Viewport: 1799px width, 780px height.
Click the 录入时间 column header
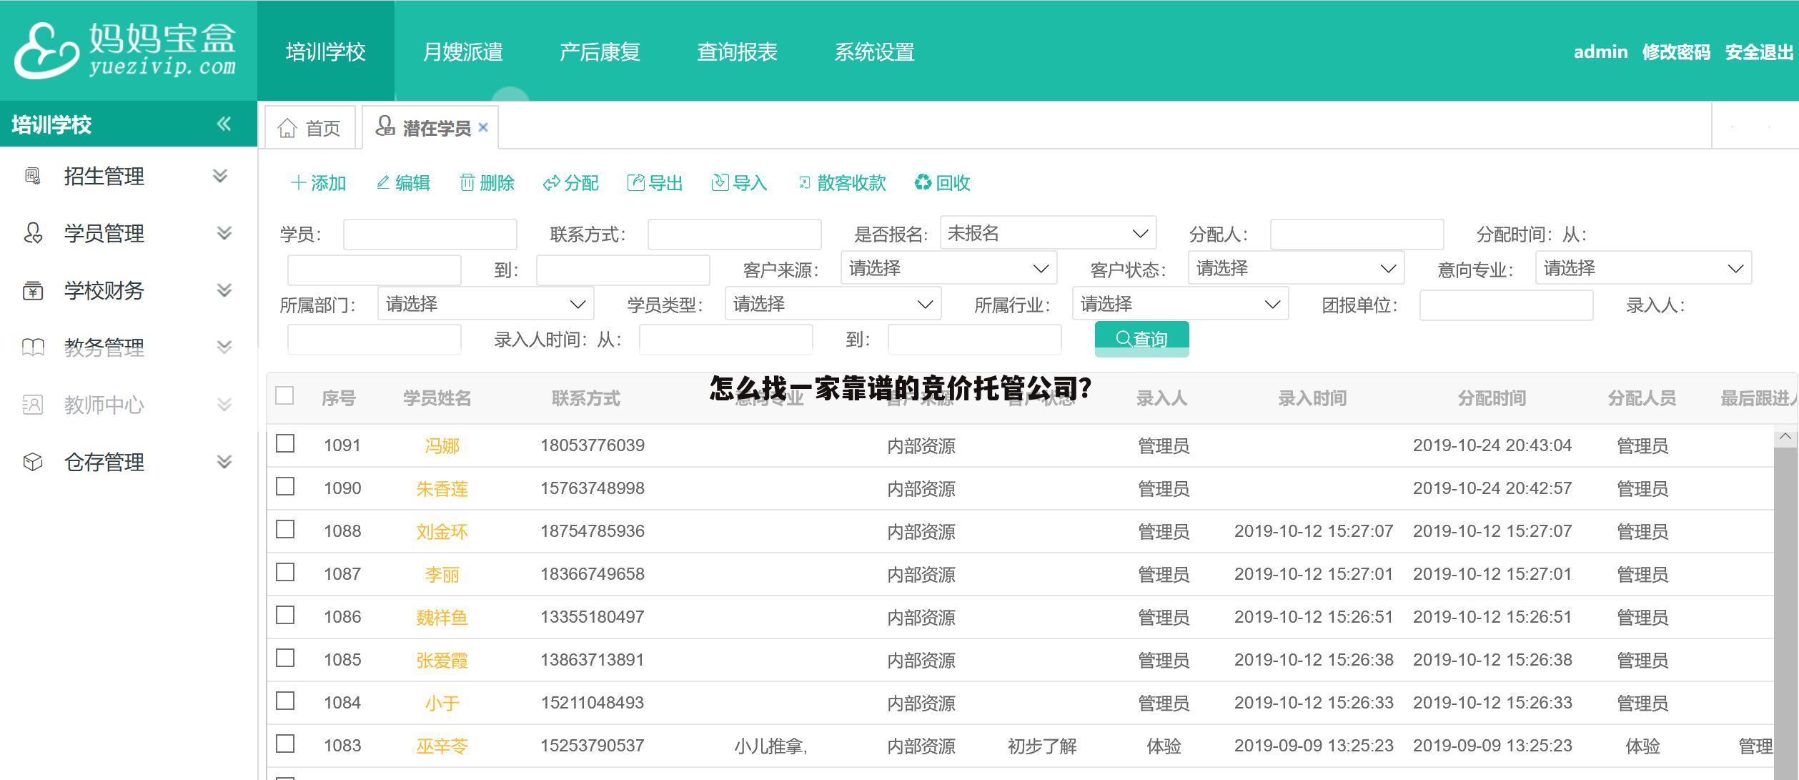(x=1312, y=398)
